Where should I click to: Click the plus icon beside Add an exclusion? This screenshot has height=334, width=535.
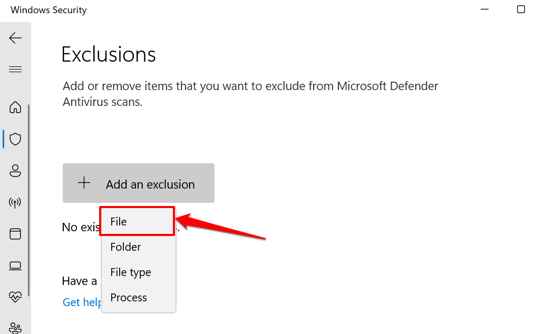tap(84, 183)
